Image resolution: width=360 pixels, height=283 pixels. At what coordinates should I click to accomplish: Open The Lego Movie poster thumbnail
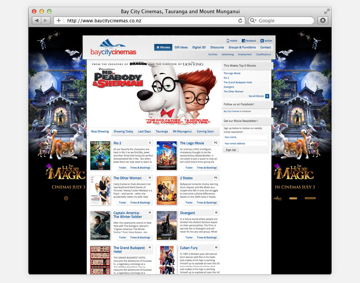[x=167, y=155]
